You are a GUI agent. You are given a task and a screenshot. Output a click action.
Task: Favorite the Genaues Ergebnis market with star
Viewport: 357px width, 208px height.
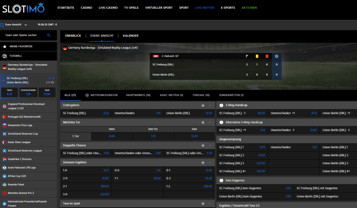click(203, 163)
